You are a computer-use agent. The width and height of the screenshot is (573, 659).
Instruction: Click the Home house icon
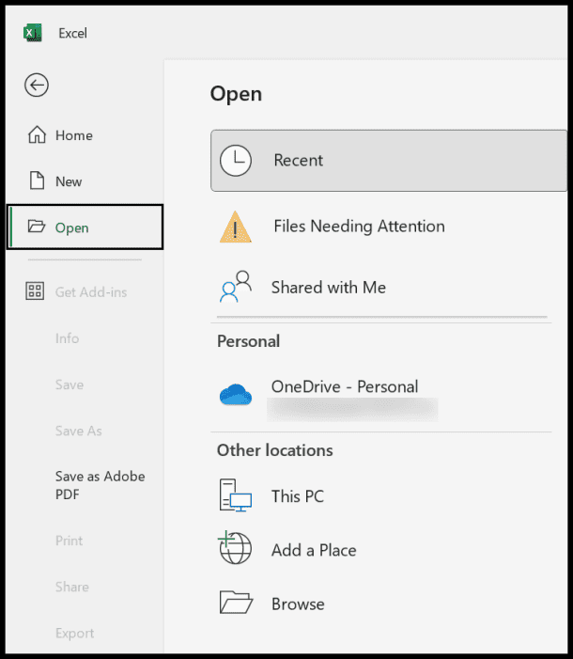[37, 135]
